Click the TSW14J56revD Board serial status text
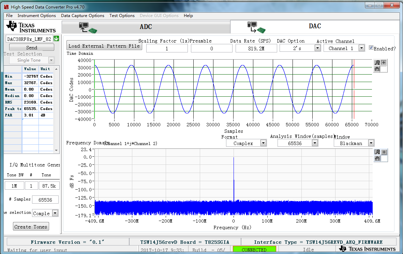 (185, 242)
